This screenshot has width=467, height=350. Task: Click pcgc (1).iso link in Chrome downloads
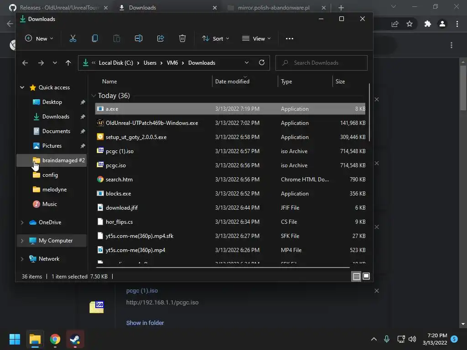click(142, 290)
